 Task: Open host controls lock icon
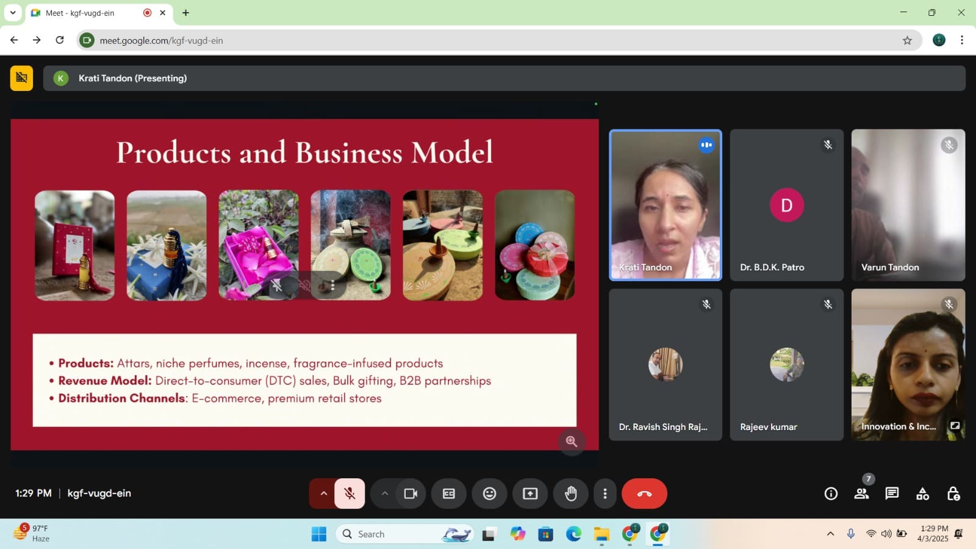(x=953, y=493)
